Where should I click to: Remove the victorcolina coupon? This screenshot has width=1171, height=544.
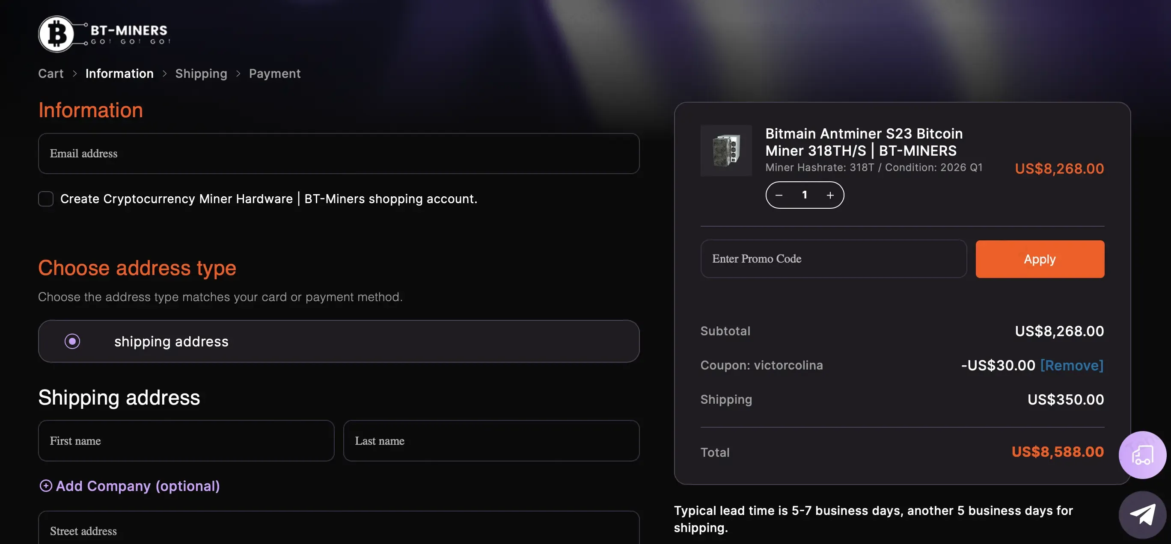1071,365
